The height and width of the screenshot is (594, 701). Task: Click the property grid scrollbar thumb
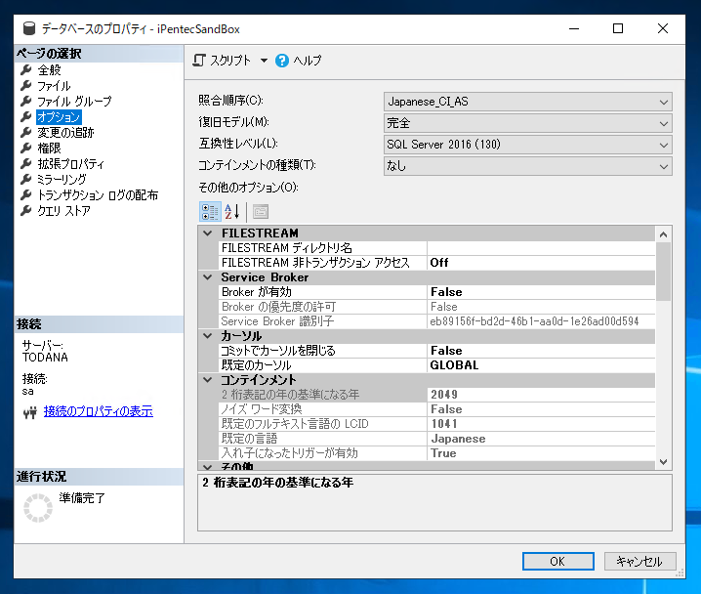pos(664,272)
